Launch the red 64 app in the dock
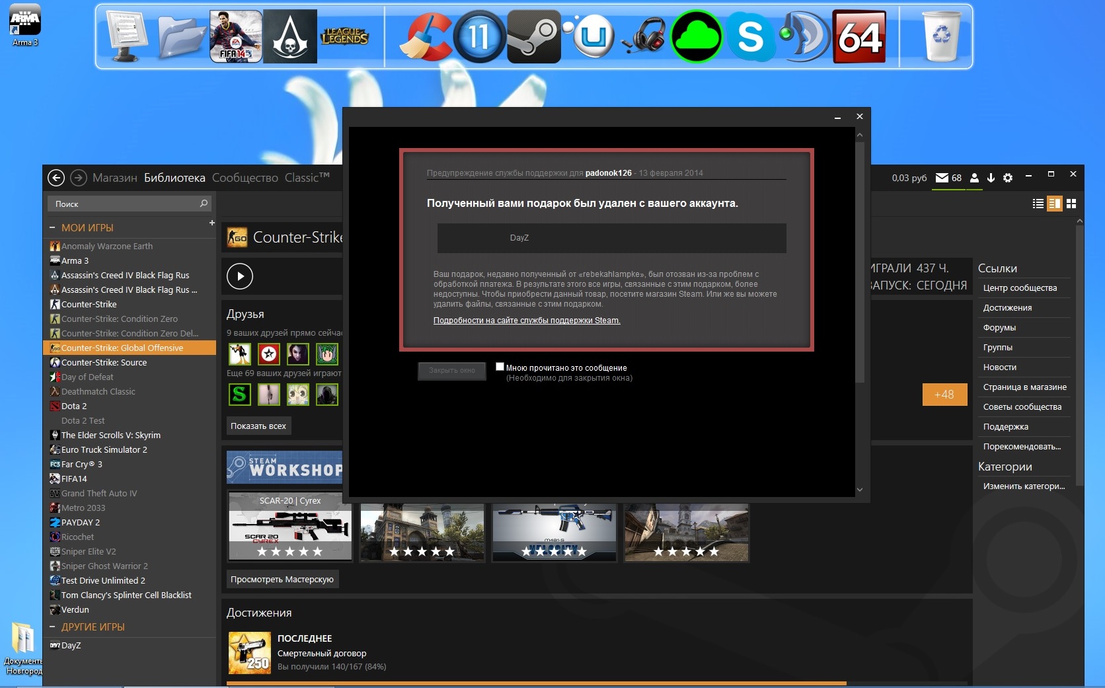1105x688 pixels. [x=859, y=36]
